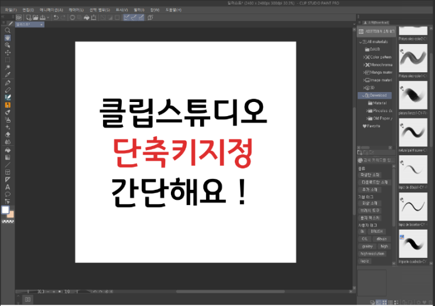
Task: Click the Scale/Rotate transform icon
Action: (x=94, y=18)
